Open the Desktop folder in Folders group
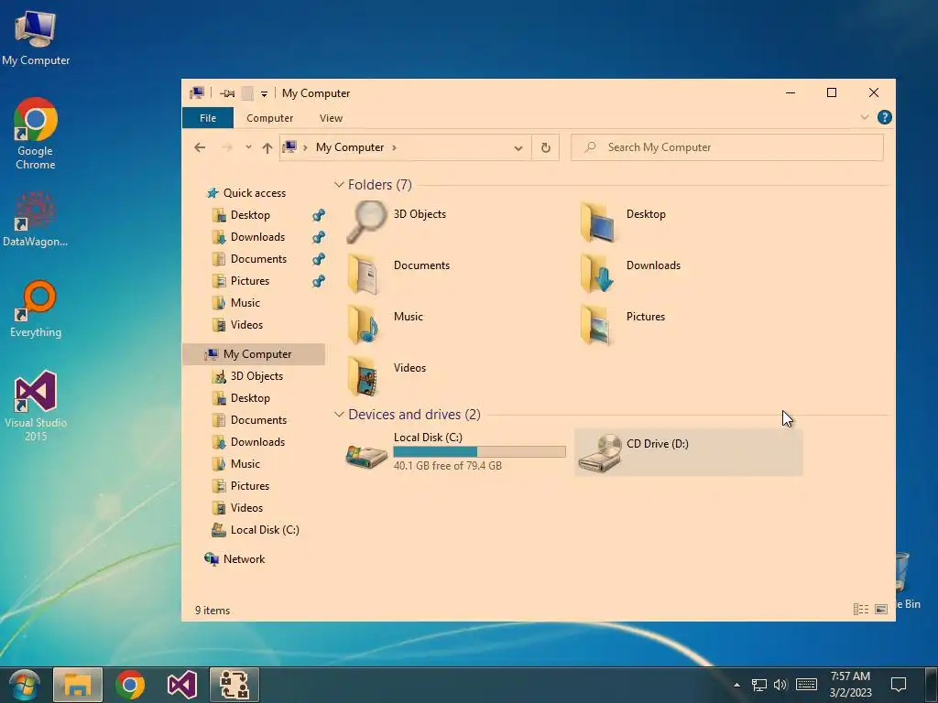Viewport: 938px width, 703px height. click(623, 222)
